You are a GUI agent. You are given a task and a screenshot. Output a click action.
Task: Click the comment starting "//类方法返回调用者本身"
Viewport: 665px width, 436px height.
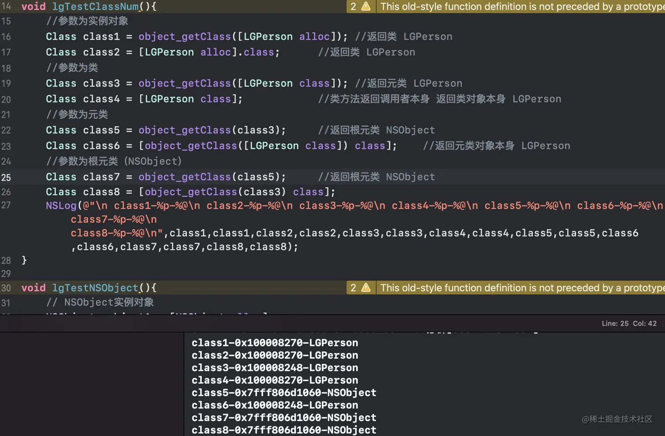[x=440, y=99]
